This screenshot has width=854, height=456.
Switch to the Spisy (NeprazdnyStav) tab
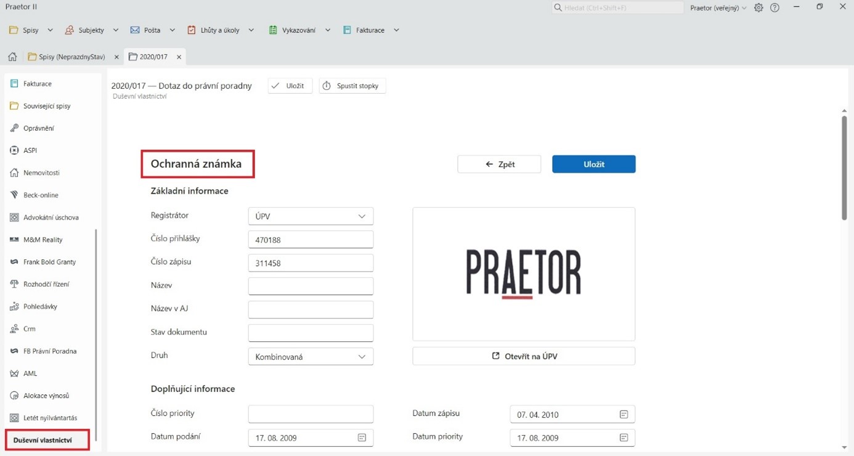point(71,57)
